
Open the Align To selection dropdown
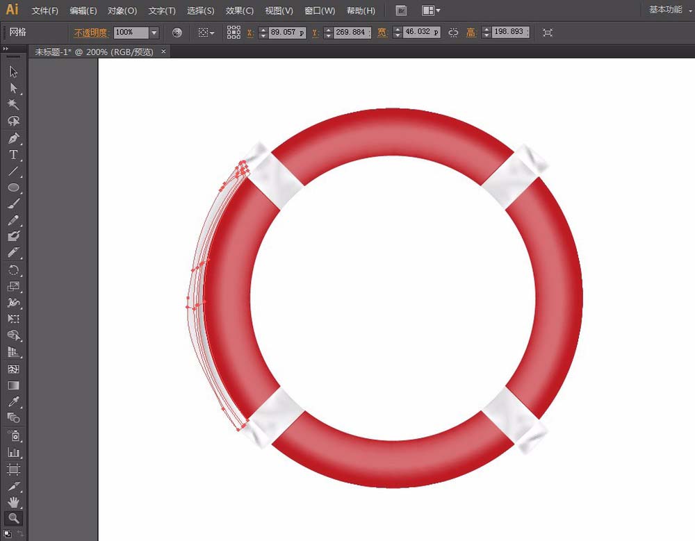[206, 33]
